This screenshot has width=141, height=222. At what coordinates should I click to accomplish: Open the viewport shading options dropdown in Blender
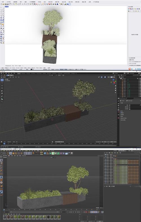(x=115, y=77)
